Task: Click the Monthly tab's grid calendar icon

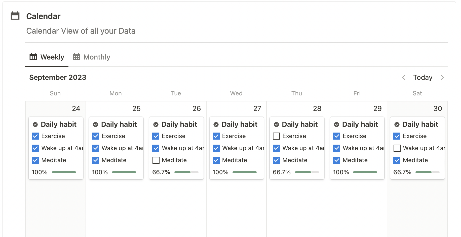Action: point(76,56)
